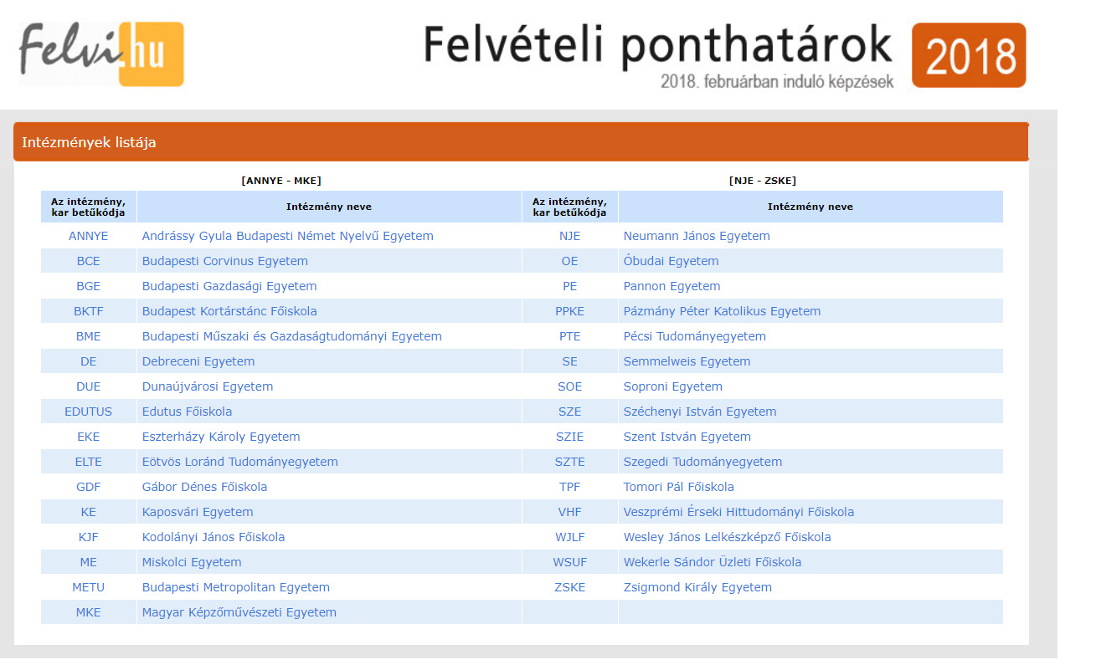Click the NJE institution code
The image size is (1096, 670).
point(570,236)
